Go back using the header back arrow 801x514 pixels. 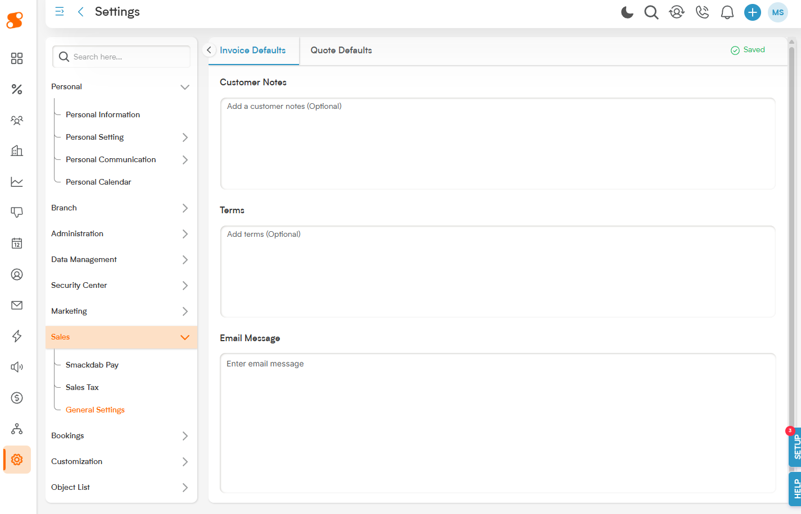coord(81,12)
